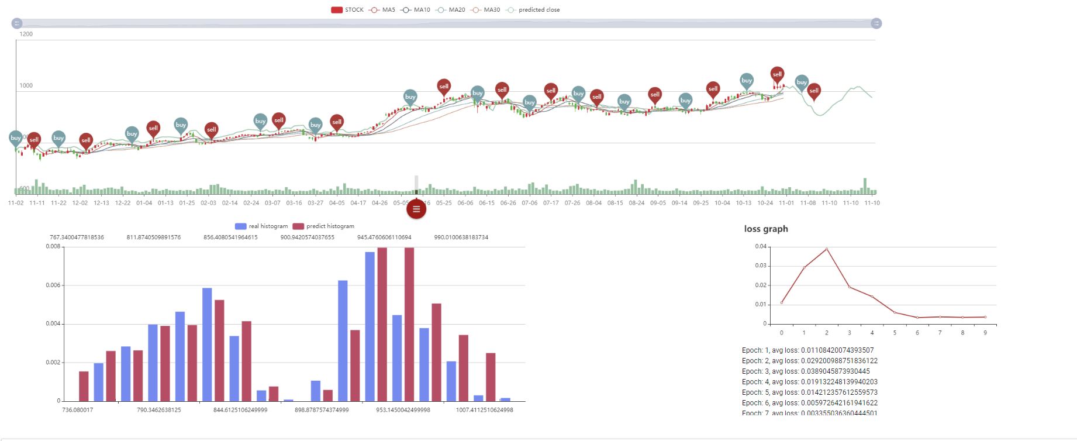The height and width of the screenshot is (441, 1077).
Task: Toggle the predicted close legend item
Action: coord(533,10)
